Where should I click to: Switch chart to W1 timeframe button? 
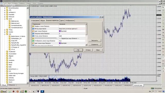click(x=163, y=61)
